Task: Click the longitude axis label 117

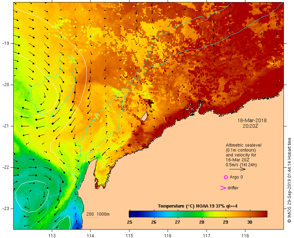Action: pos(206,236)
